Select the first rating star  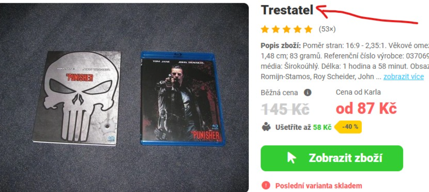click(x=265, y=29)
